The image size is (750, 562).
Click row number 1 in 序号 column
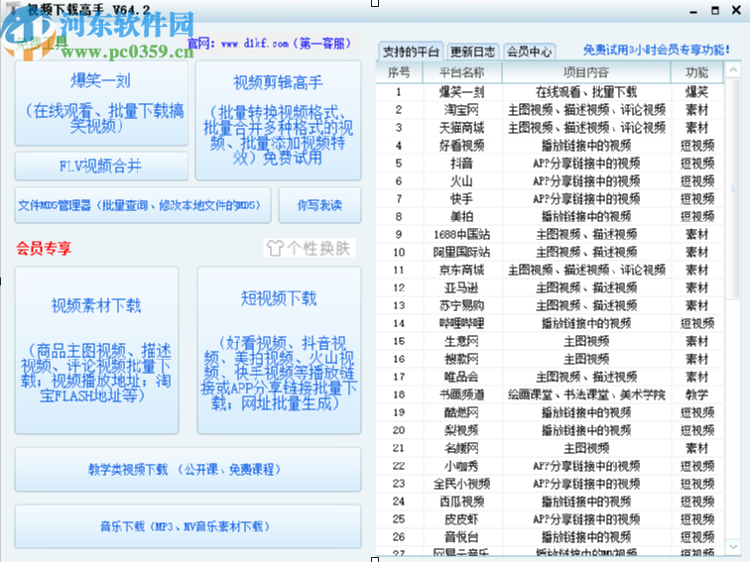399,92
